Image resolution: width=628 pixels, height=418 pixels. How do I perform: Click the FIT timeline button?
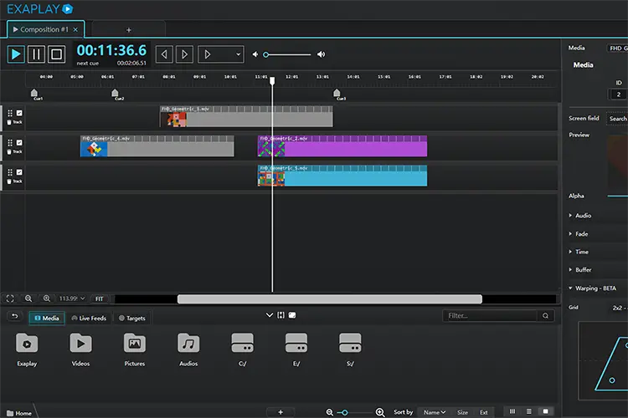(x=100, y=298)
